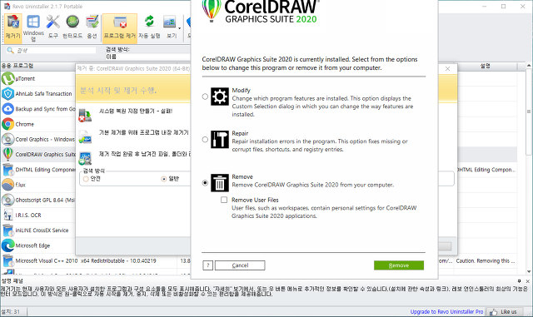The height and width of the screenshot is (317, 533).
Task: Select f.lux icon in program list
Action: [x=7, y=185]
